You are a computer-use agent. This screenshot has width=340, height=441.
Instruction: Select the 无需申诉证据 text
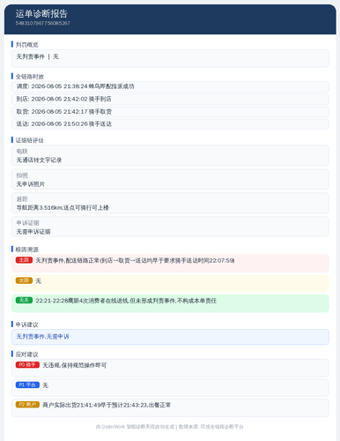coord(33,232)
